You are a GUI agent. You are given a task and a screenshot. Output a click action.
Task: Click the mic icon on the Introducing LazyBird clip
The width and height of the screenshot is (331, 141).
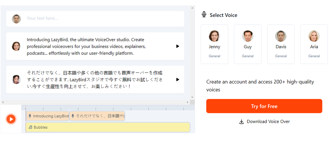pyautogui.click(x=30, y=116)
